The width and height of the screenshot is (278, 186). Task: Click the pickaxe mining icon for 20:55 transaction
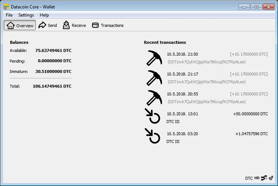point(154,98)
